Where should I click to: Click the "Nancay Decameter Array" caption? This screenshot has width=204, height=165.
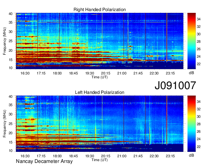44,161
